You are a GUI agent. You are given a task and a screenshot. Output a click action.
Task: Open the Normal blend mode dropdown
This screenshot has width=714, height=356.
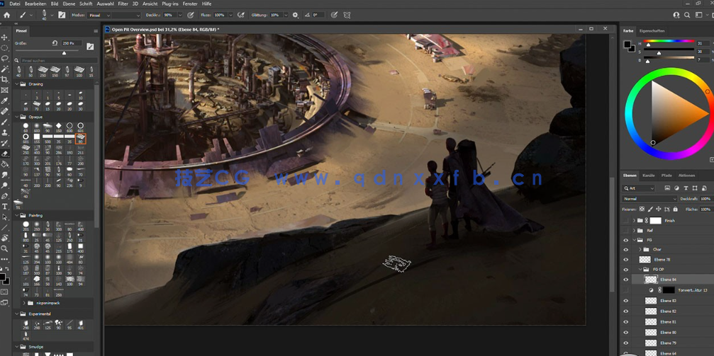tap(649, 199)
